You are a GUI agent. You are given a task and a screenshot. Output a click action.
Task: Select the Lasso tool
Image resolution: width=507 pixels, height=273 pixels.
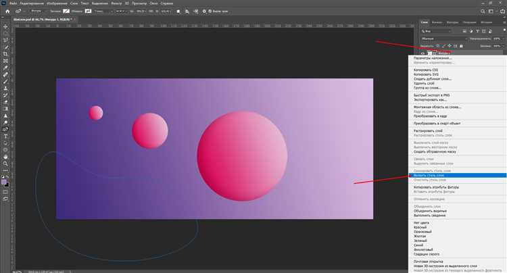tap(5, 41)
